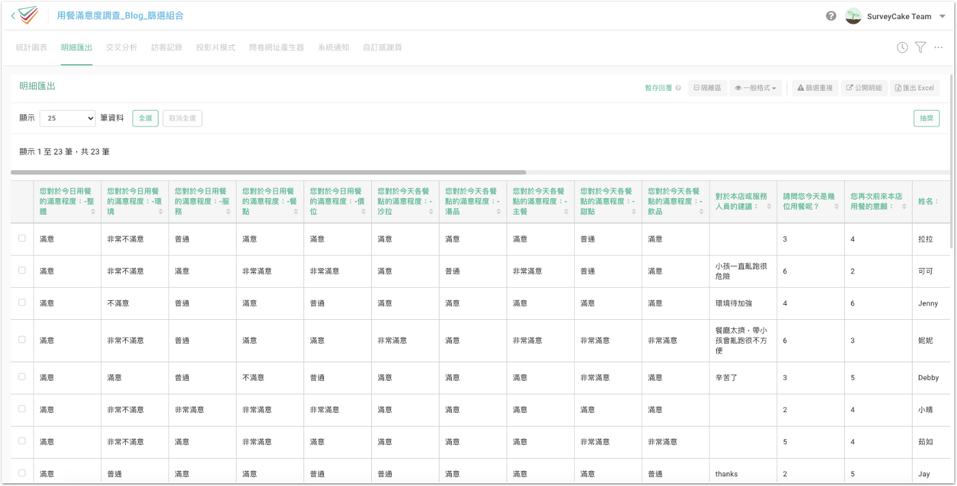957x486 pixels.
Task: Open the rows-per-page dropdown showing 25
Action: (68, 118)
